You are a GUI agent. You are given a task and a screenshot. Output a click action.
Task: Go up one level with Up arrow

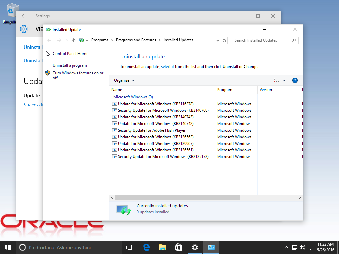tap(74, 40)
